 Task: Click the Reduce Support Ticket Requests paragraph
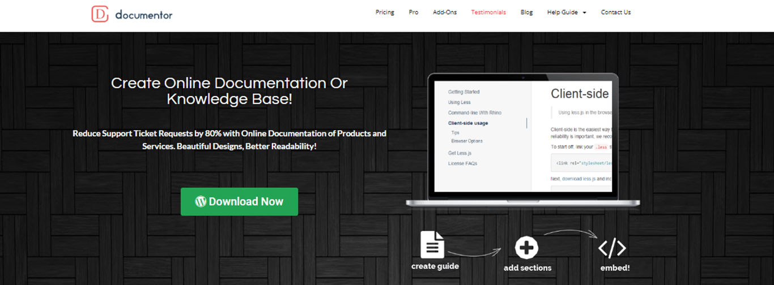(229, 140)
